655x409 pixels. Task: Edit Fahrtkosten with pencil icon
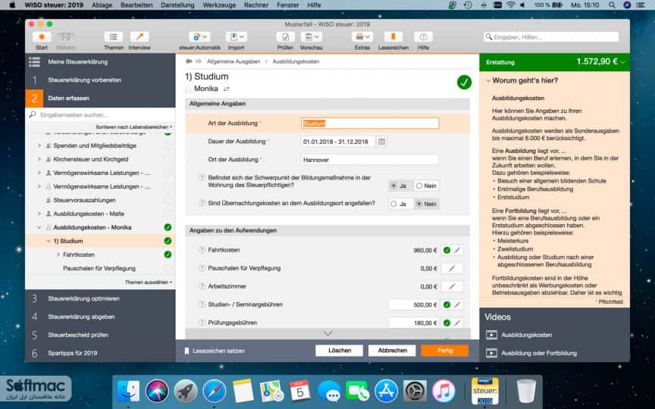tap(457, 251)
